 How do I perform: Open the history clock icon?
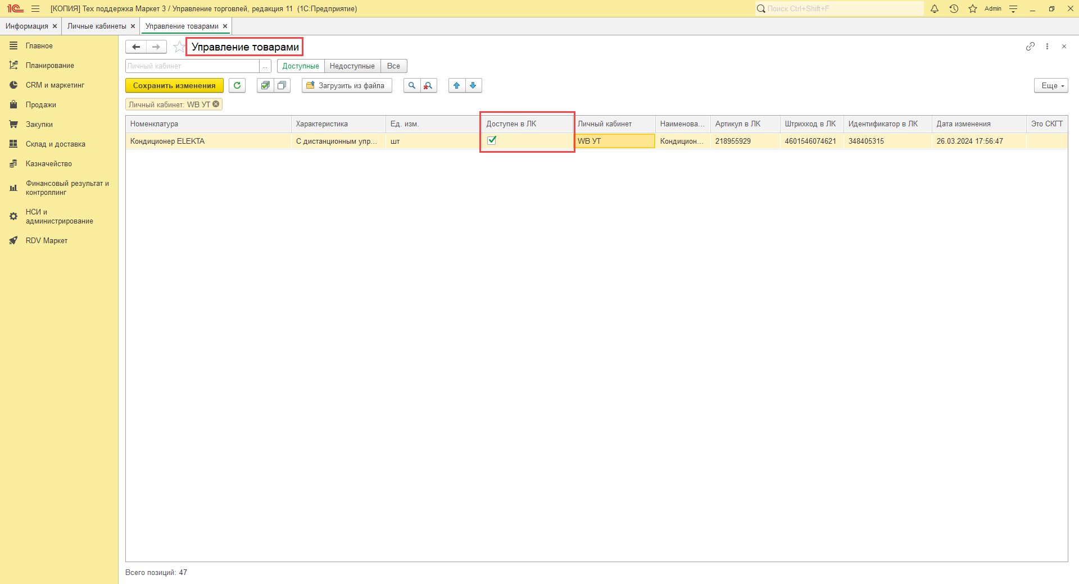coord(954,8)
